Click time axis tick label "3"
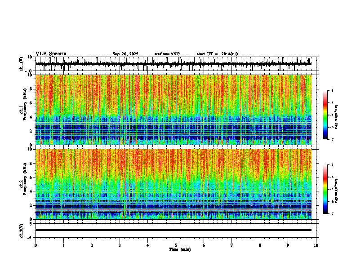 pos(120,245)
